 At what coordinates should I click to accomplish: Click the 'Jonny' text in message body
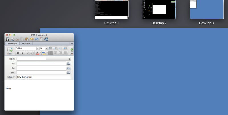[x=9, y=89]
